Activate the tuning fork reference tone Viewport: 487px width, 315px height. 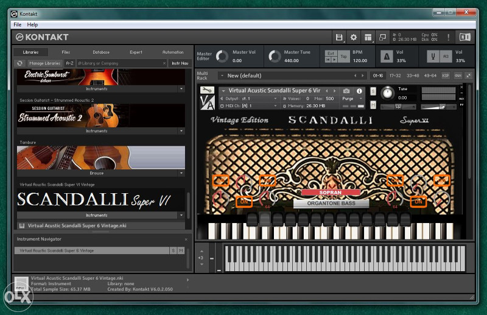coord(433,56)
